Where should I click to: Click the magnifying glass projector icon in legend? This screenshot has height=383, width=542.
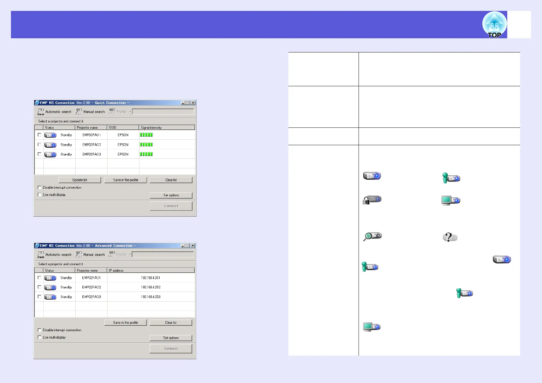(372, 237)
